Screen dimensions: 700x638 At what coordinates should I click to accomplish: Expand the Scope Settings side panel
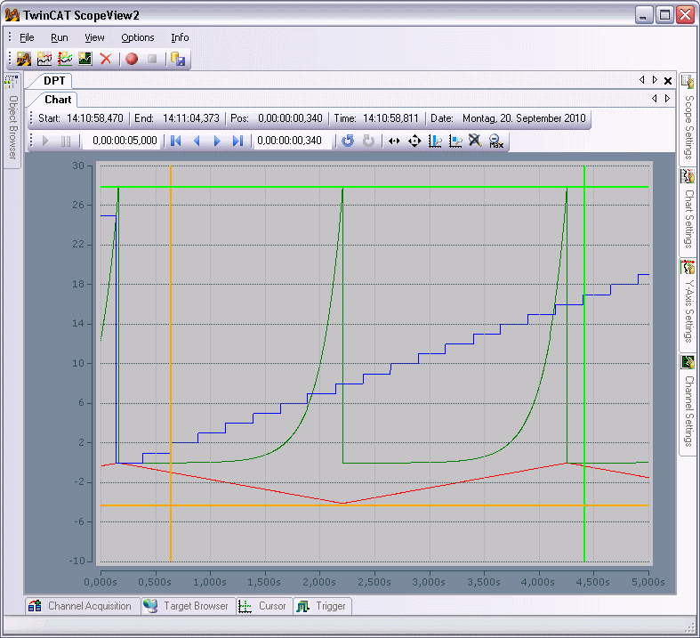click(x=688, y=118)
